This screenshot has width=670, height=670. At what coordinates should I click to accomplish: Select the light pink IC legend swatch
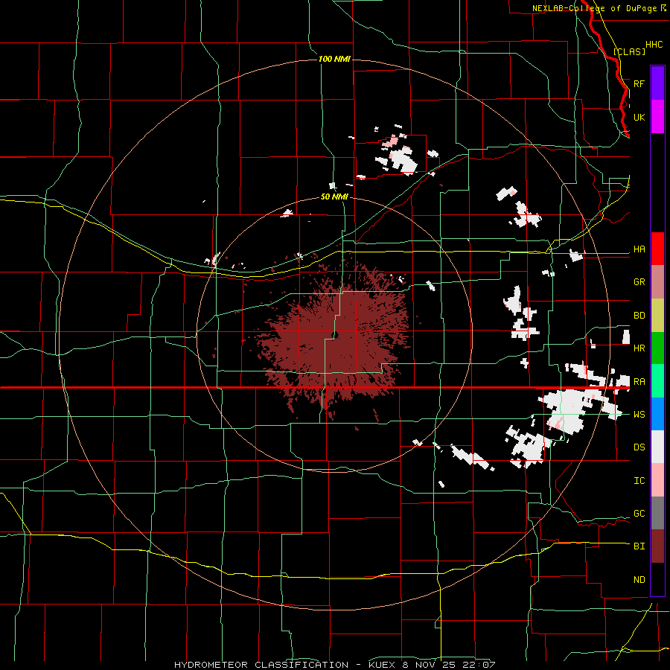[657, 480]
